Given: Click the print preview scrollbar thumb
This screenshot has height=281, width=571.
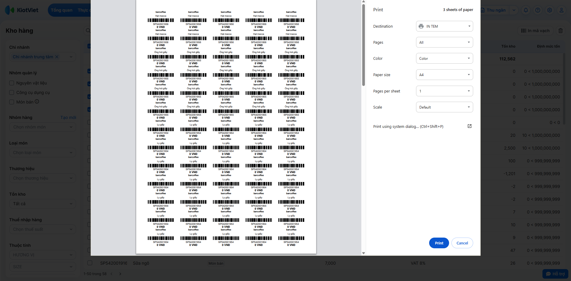Looking at the screenshot, I should coord(363,45).
